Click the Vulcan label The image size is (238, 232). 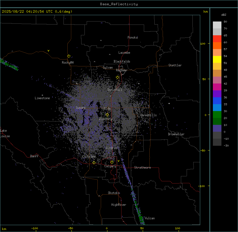(150, 218)
